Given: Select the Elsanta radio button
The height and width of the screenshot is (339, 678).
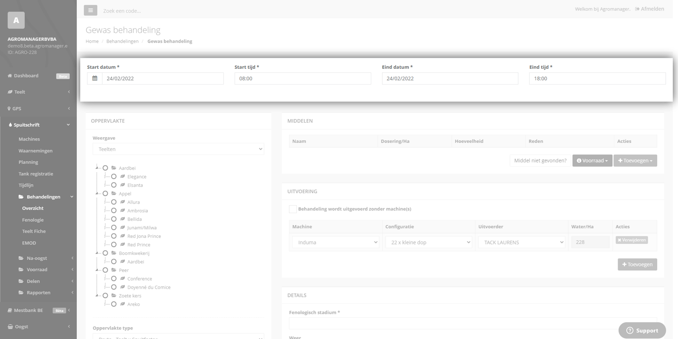Looking at the screenshot, I should pos(114,185).
